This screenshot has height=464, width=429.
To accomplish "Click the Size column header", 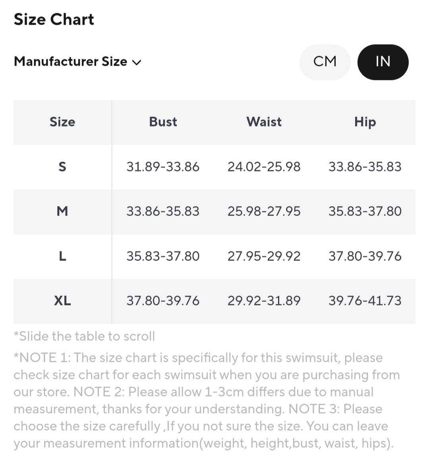I will click(x=62, y=122).
